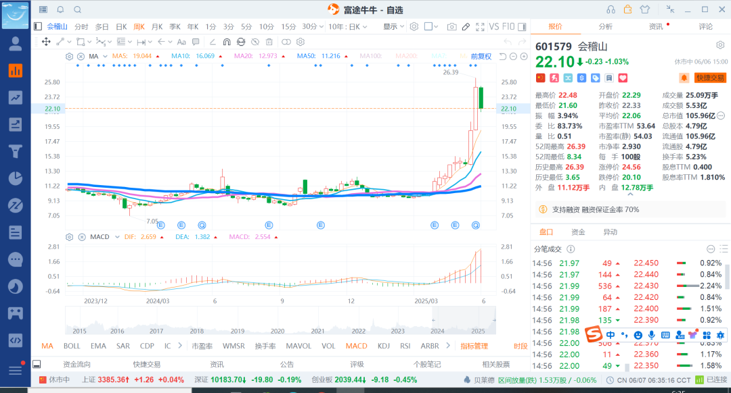Click the notification bell in title bar

60,9
